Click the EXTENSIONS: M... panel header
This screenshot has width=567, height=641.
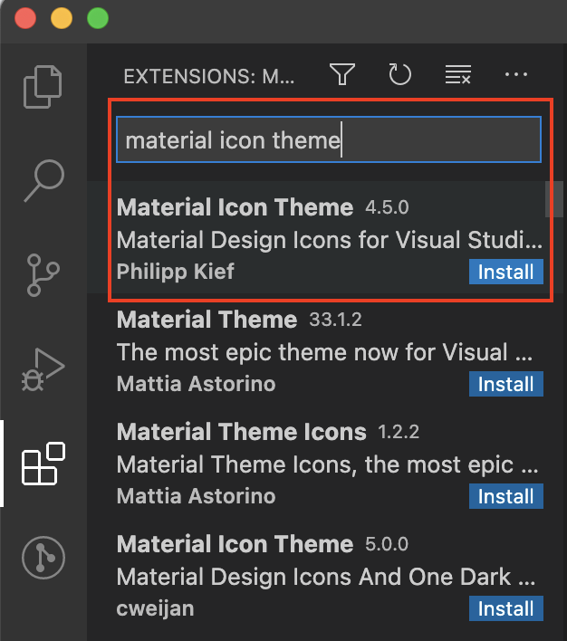click(x=209, y=76)
